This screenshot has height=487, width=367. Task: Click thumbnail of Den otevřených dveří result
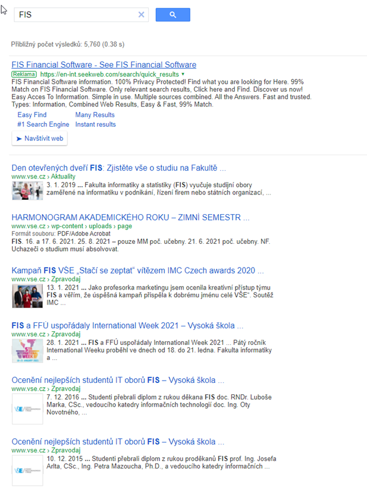pyautogui.click(x=27, y=191)
